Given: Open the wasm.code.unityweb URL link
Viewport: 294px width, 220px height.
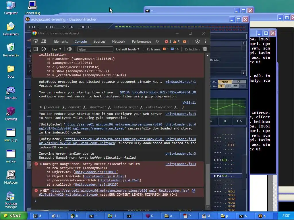Looking at the screenshot, I should 77,143.
